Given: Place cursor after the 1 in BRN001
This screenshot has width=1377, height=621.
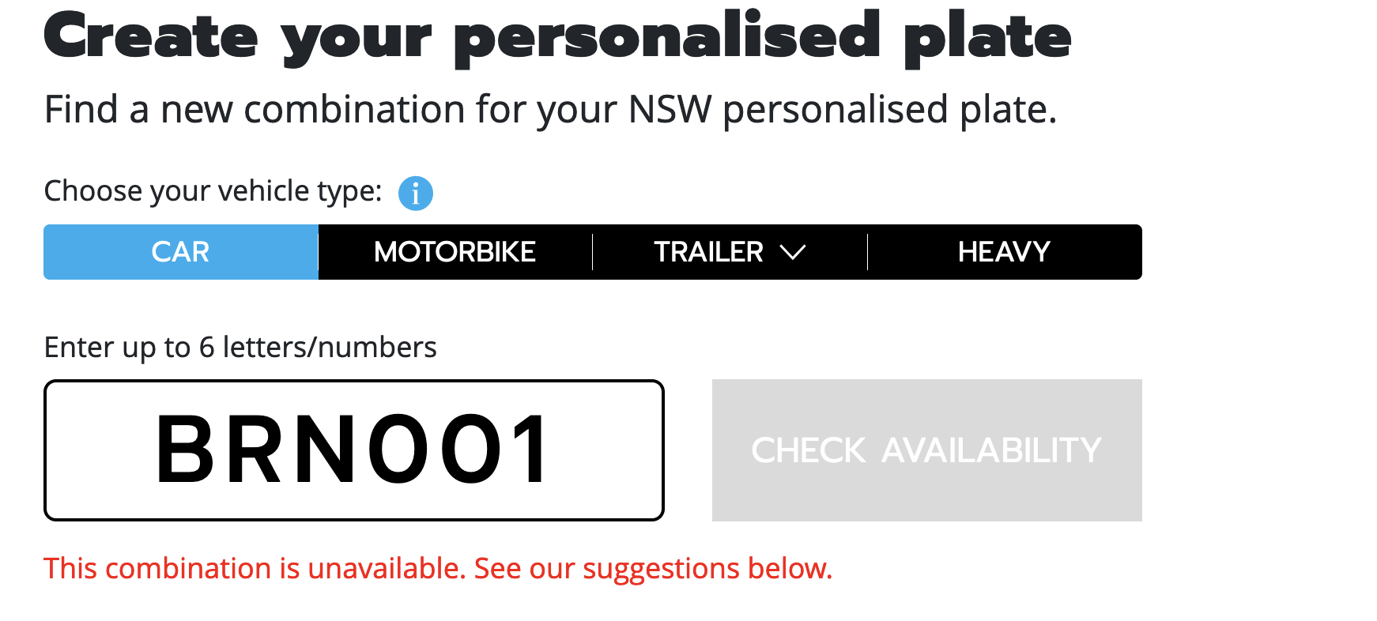Looking at the screenshot, I should (x=552, y=450).
